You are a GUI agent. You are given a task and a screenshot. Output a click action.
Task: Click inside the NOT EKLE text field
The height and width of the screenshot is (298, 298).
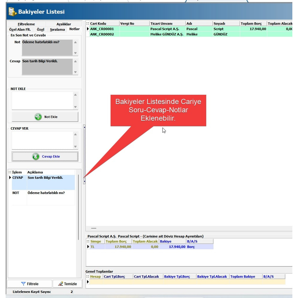42,100
